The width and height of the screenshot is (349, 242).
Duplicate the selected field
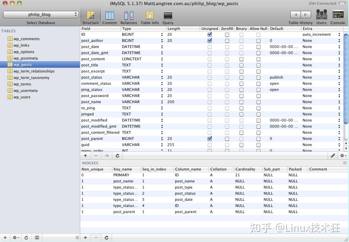point(107,156)
